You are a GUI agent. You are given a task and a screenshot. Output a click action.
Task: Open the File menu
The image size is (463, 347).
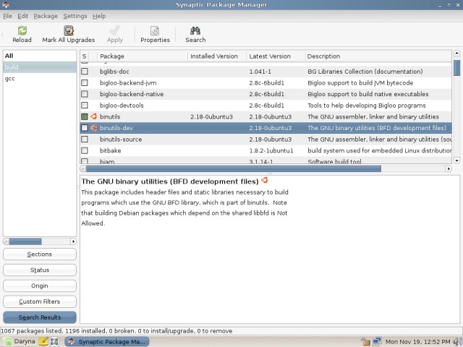(7, 16)
